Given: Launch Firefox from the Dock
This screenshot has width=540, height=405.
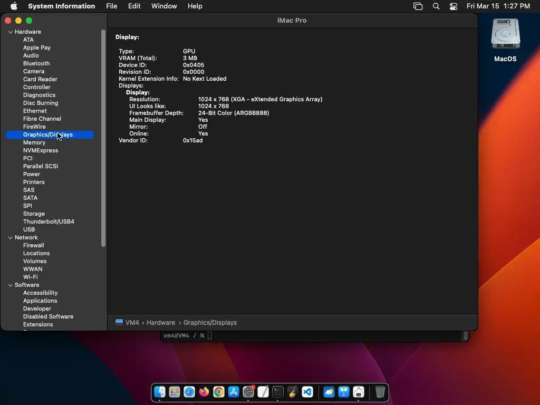Looking at the screenshot, I should [x=204, y=392].
